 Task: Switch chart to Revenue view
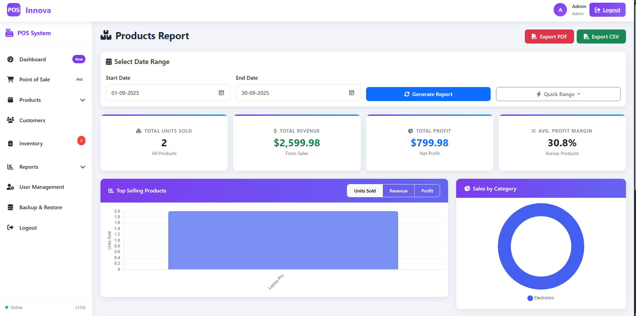pos(398,191)
